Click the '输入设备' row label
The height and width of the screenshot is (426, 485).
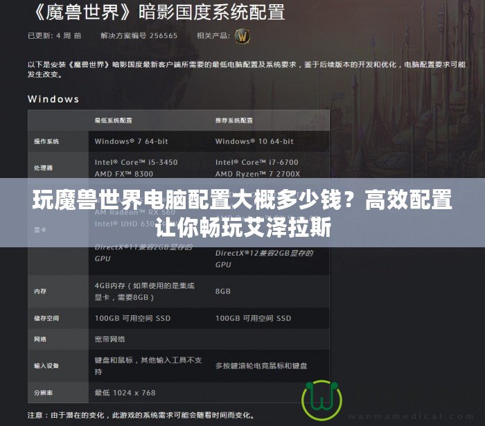(x=46, y=366)
